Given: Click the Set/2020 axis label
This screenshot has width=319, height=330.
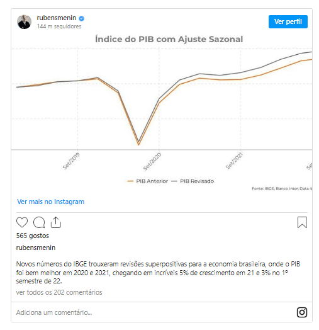Looking at the screenshot, I should pyautogui.click(x=152, y=161).
